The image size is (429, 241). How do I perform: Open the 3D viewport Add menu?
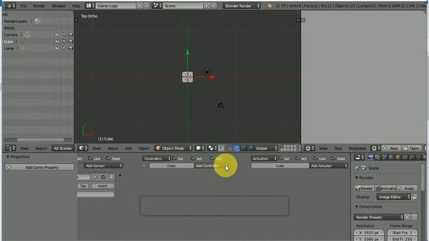coord(128,149)
